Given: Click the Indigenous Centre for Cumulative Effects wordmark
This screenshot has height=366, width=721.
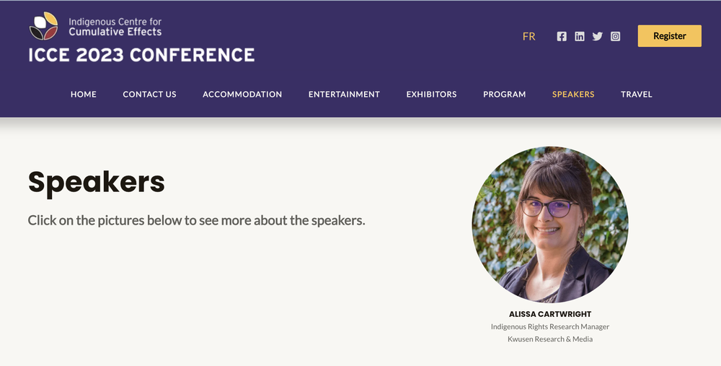Looking at the screenshot, I should pos(115,27).
